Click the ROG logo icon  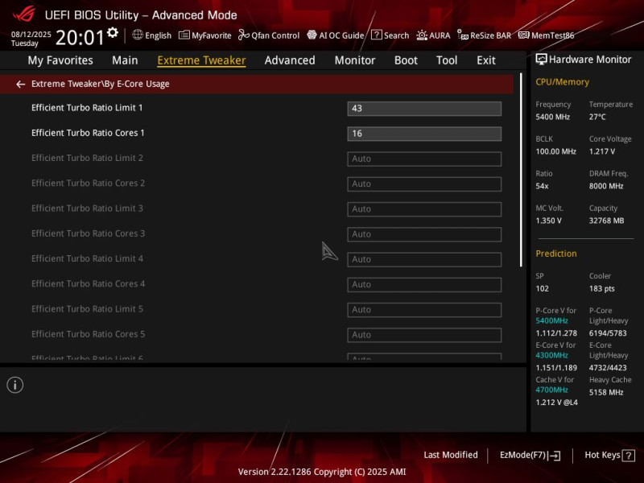tap(24, 14)
